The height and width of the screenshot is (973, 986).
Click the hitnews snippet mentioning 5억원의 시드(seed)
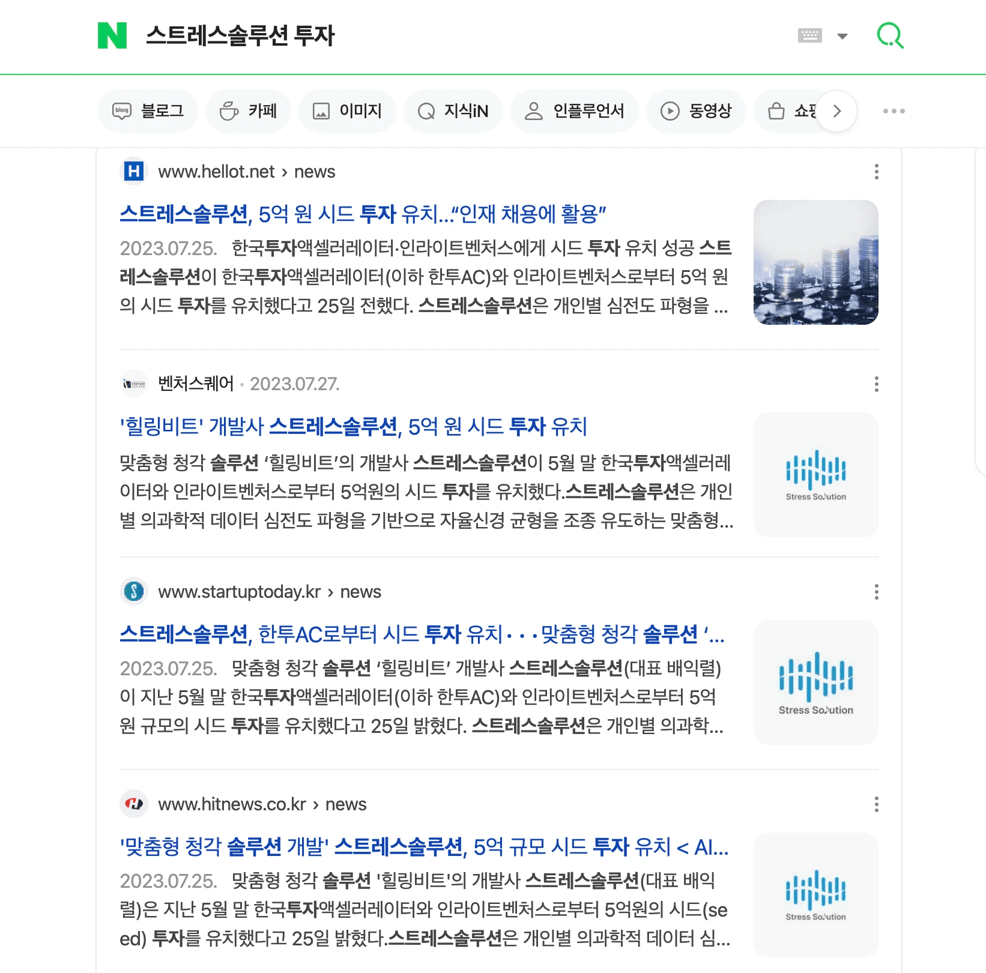(x=425, y=909)
